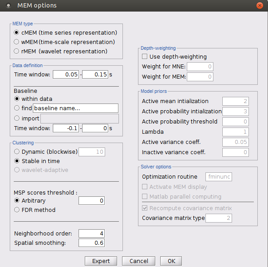Click data Time window start field 0.05

pos(66,75)
